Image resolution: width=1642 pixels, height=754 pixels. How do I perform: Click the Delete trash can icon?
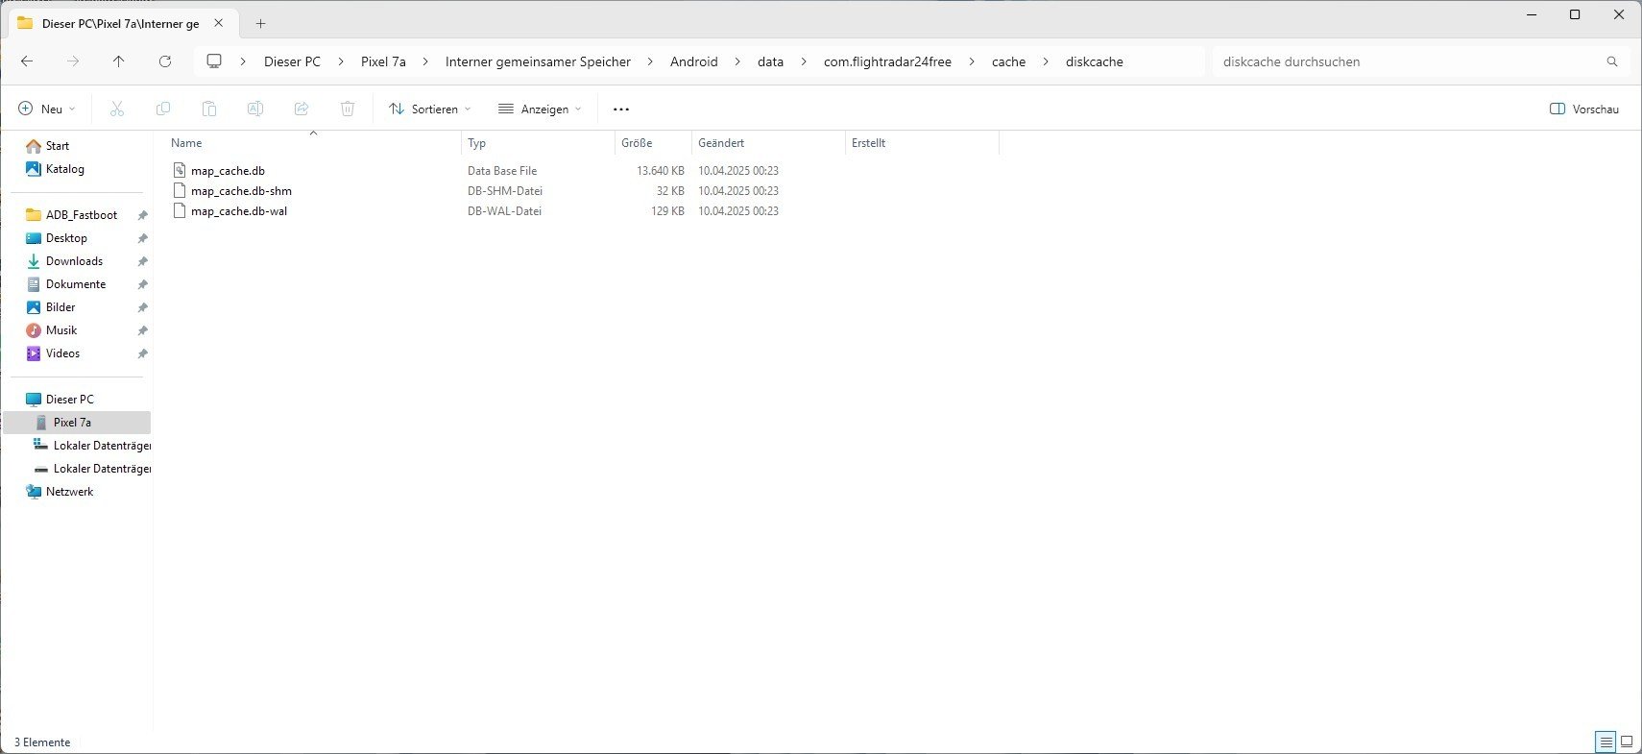point(348,109)
